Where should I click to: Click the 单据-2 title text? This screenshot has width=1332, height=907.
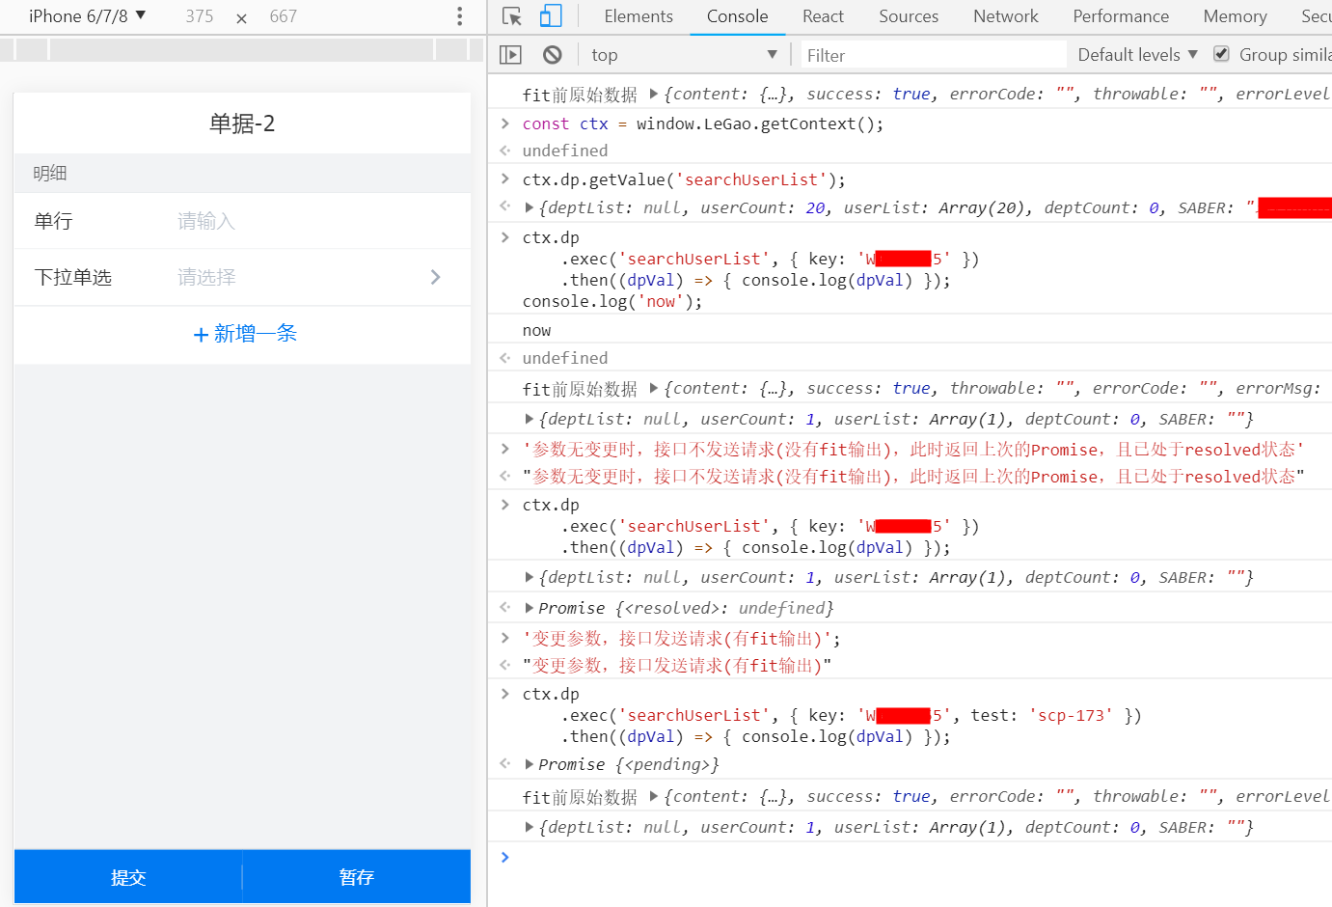(x=242, y=124)
